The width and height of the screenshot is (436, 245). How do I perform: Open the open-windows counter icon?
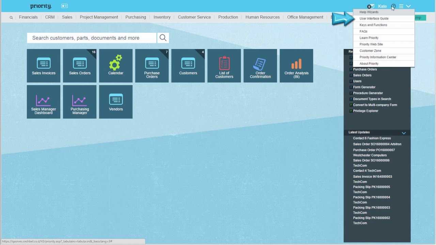[x=371, y=6]
